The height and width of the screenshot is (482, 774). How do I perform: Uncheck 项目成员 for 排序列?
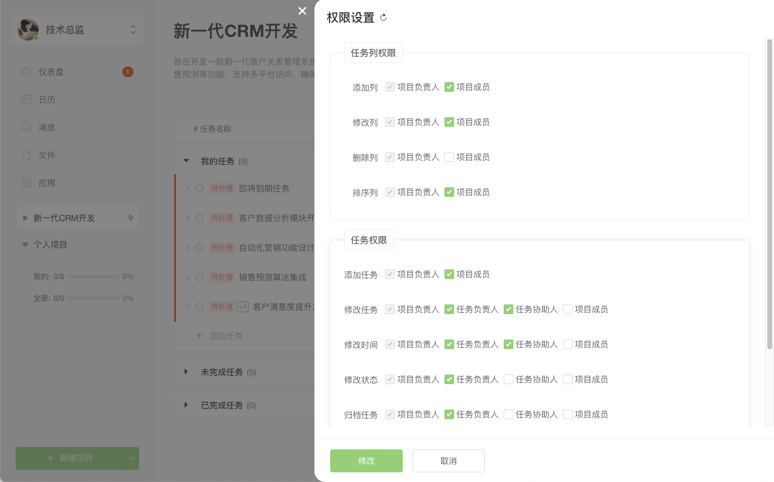tap(449, 192)
